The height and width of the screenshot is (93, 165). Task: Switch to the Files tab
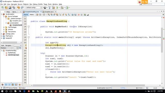pyautogui.click(x=8, y=12)
